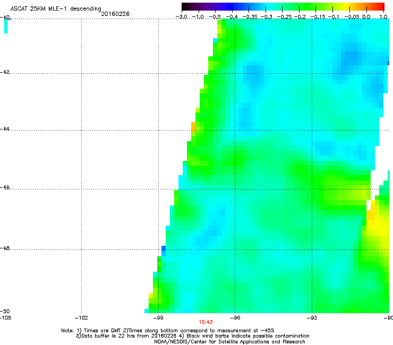Click the colorbar label 1.0
Viewport: 393px width, 345px height.
click(x=383, y=17)
